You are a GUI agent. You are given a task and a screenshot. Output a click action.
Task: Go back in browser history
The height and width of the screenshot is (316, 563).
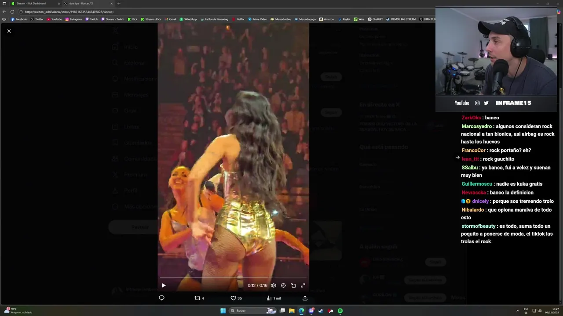(x=4, y=12)
